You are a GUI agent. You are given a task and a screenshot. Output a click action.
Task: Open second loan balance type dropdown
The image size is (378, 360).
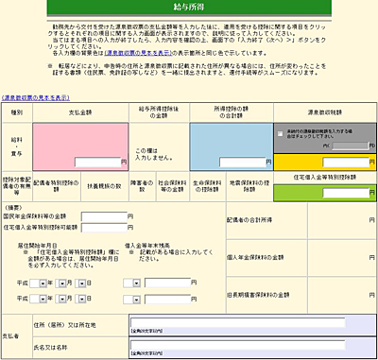(131, 300)
